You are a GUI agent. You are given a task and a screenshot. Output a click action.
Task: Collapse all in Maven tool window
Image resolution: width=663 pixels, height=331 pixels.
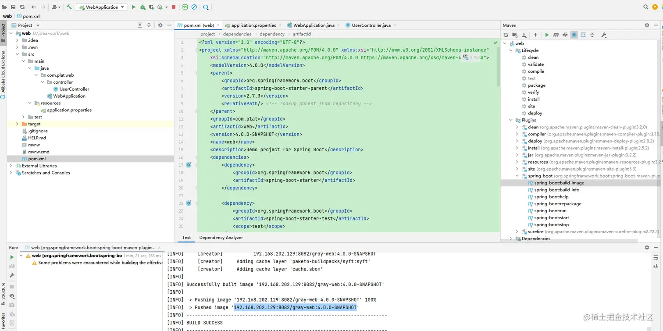click(x=592, y=35)
